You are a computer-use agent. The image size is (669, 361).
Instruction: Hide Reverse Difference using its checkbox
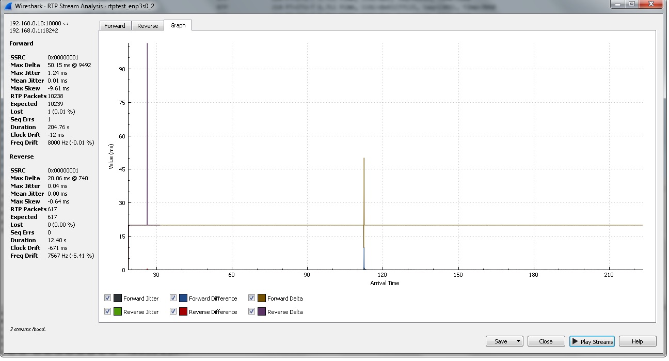(173, 311)
